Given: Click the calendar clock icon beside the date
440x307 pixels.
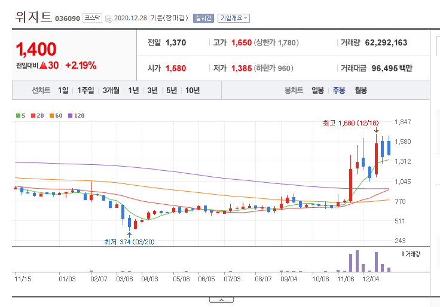Looking at the screenshot, I should 109,19.
